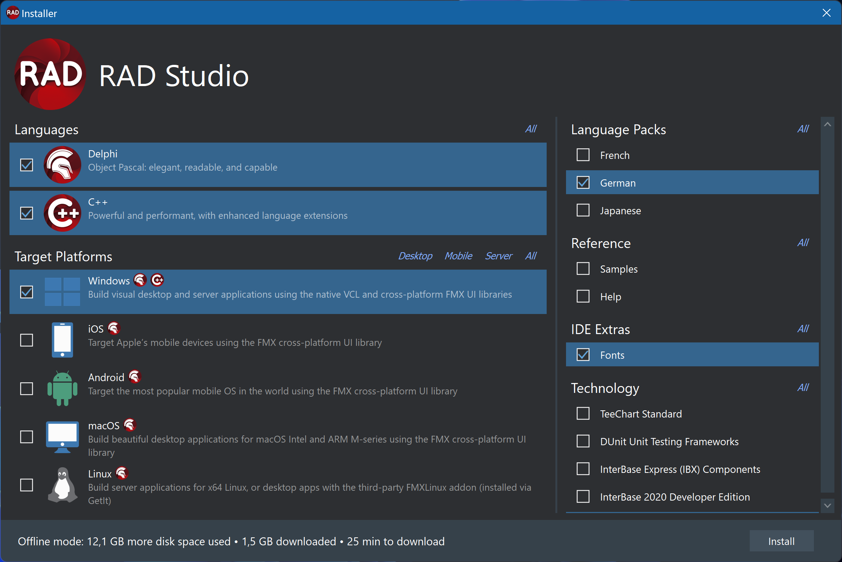The image size is (842, 562).
Task: Check DUnit Unit Testing Frameworks
Action: pyautogui.click(x=583, y=441)
